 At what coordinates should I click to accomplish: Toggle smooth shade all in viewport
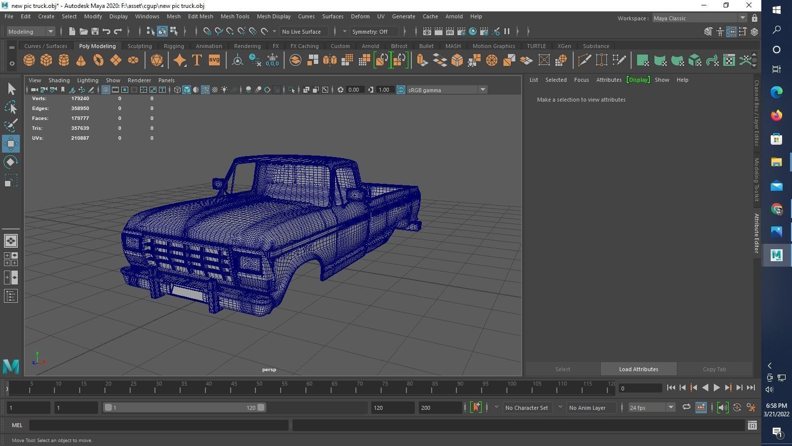(187, 90)
